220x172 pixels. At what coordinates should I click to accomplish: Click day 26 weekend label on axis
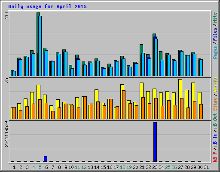tap(174, 167)
